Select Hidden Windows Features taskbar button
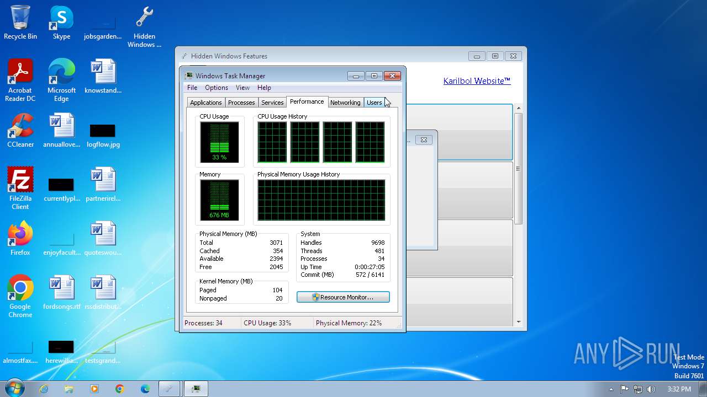This screenshot has width=707, height=397. (170, 389)
